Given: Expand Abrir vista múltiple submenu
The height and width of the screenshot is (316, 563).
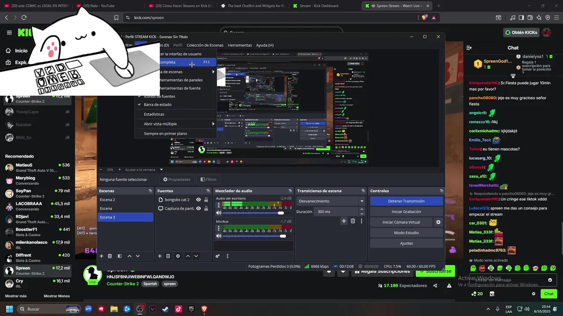Looking at the screenshot, I should click(x=175, y=124).
